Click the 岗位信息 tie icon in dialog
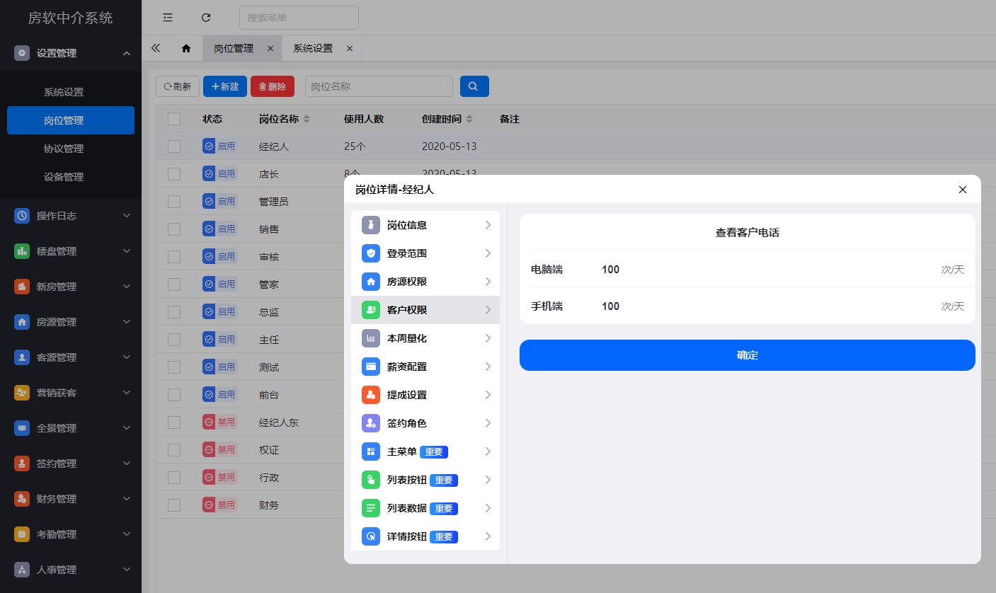996x593 pixels. pos(371,225)
